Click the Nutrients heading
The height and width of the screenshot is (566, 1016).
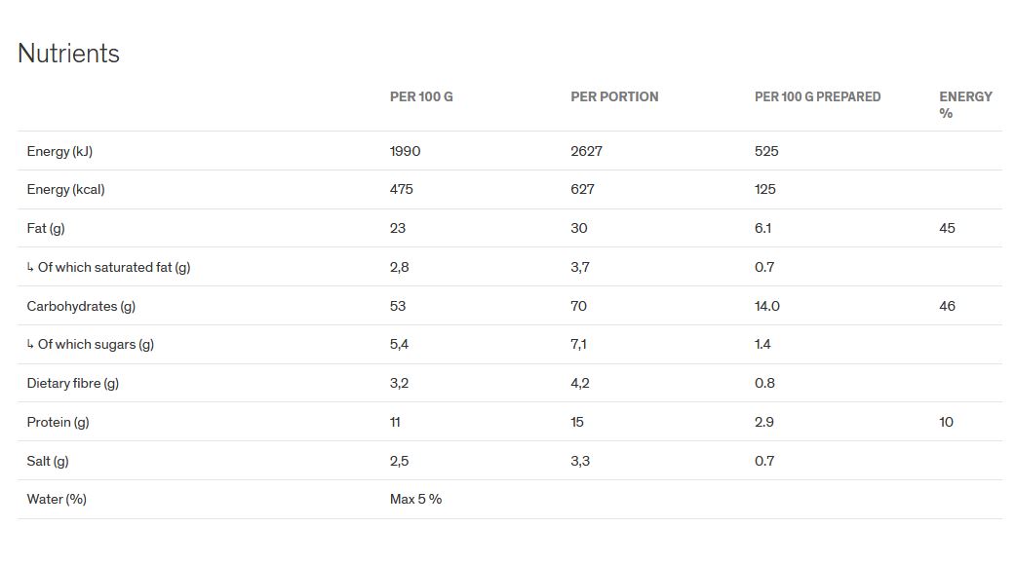click(68, 54)
